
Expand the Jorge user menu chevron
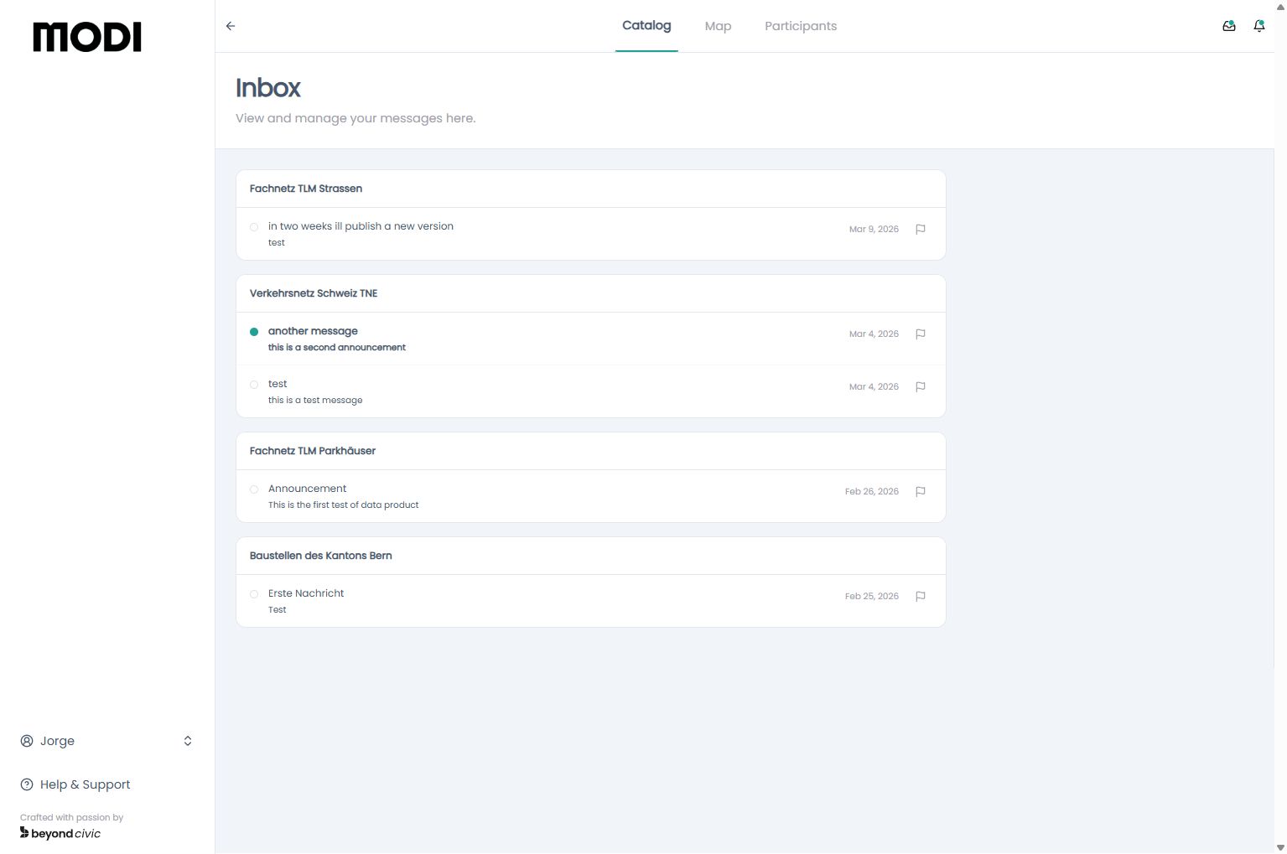point(188,741)
